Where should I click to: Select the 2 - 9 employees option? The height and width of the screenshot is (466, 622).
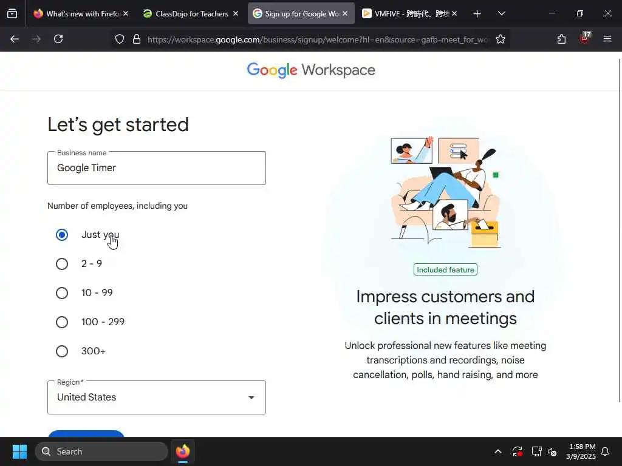pos(62,264)
